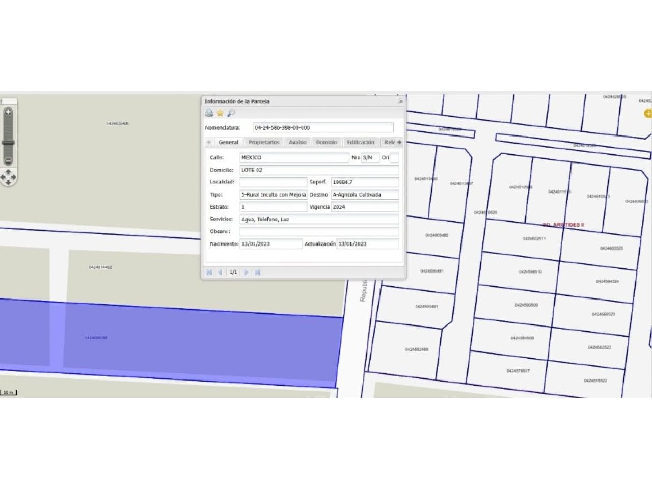The height and width of the screenshot is (489, 652).
Task: Zoom in with the plus map button
Action: (8, 112)
